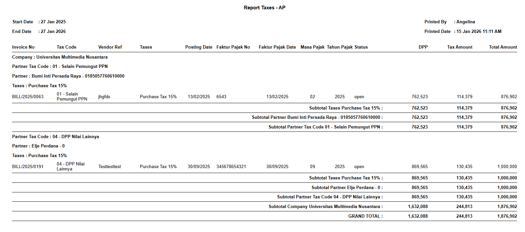Click Faktur Pajak number 345678654321
525x232 pixels.
[x=231, y=167]
